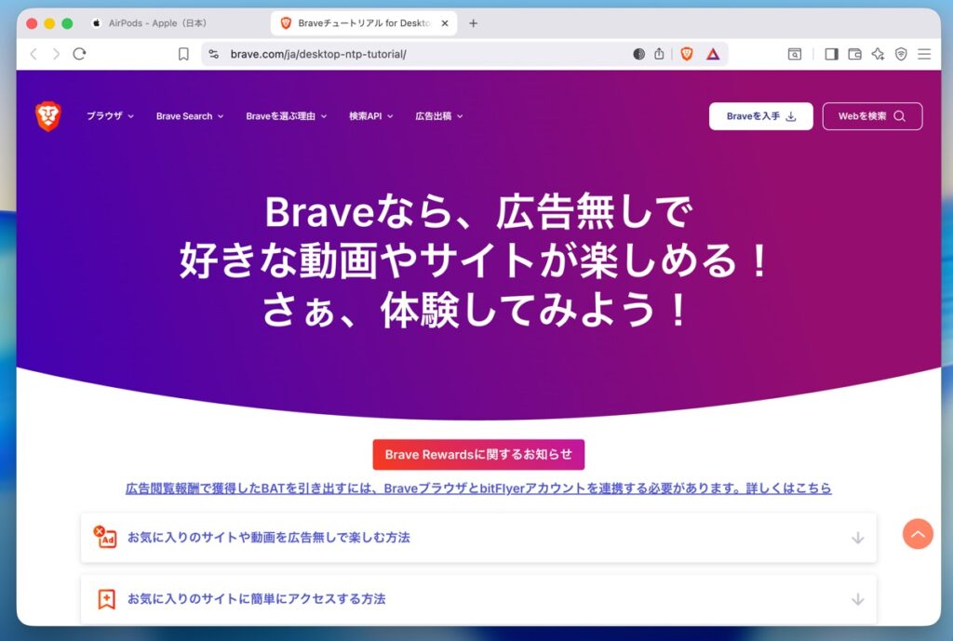Click the address bar URL field
The width and height of the screenshot is (953, 641).
coord(425,54)
